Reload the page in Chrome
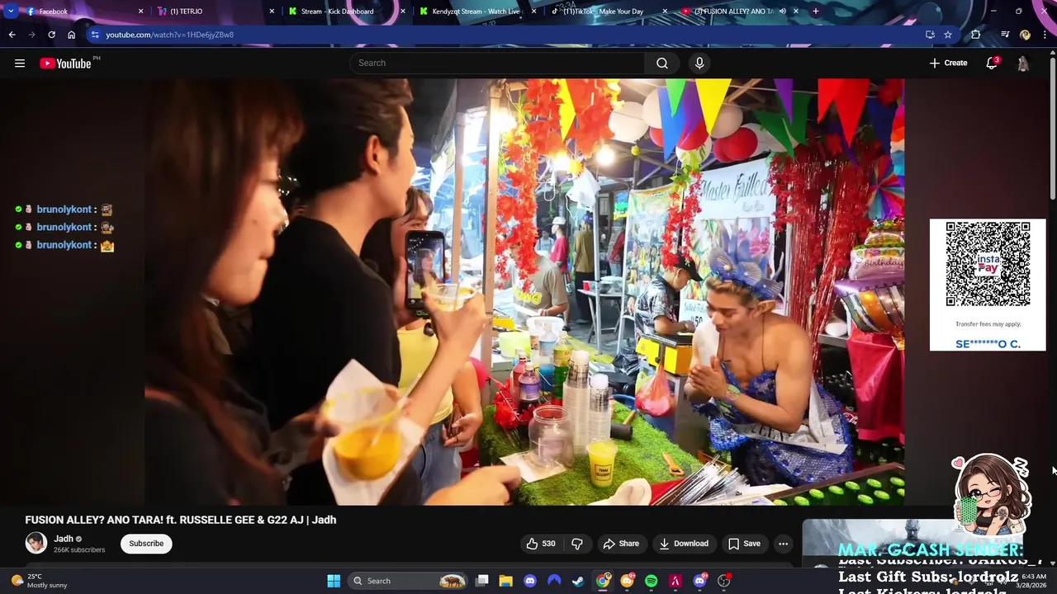Viewport: 1057px width, 594px height. coord(51,35)
